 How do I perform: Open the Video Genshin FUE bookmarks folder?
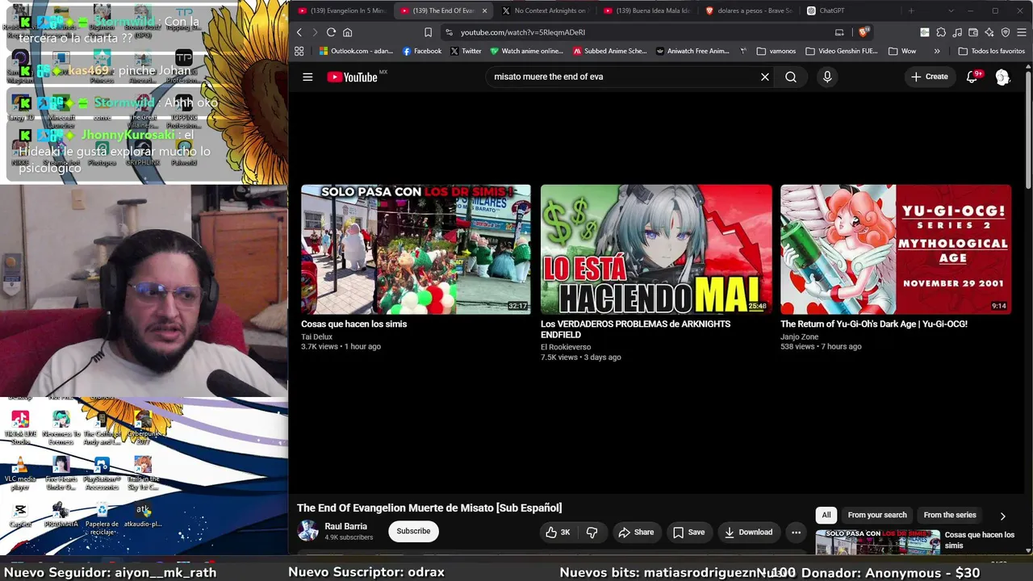pos(841,51)
